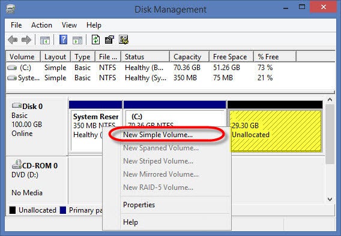Close the Disk Management window
The image size is (341, 236).
coord(324,7)
